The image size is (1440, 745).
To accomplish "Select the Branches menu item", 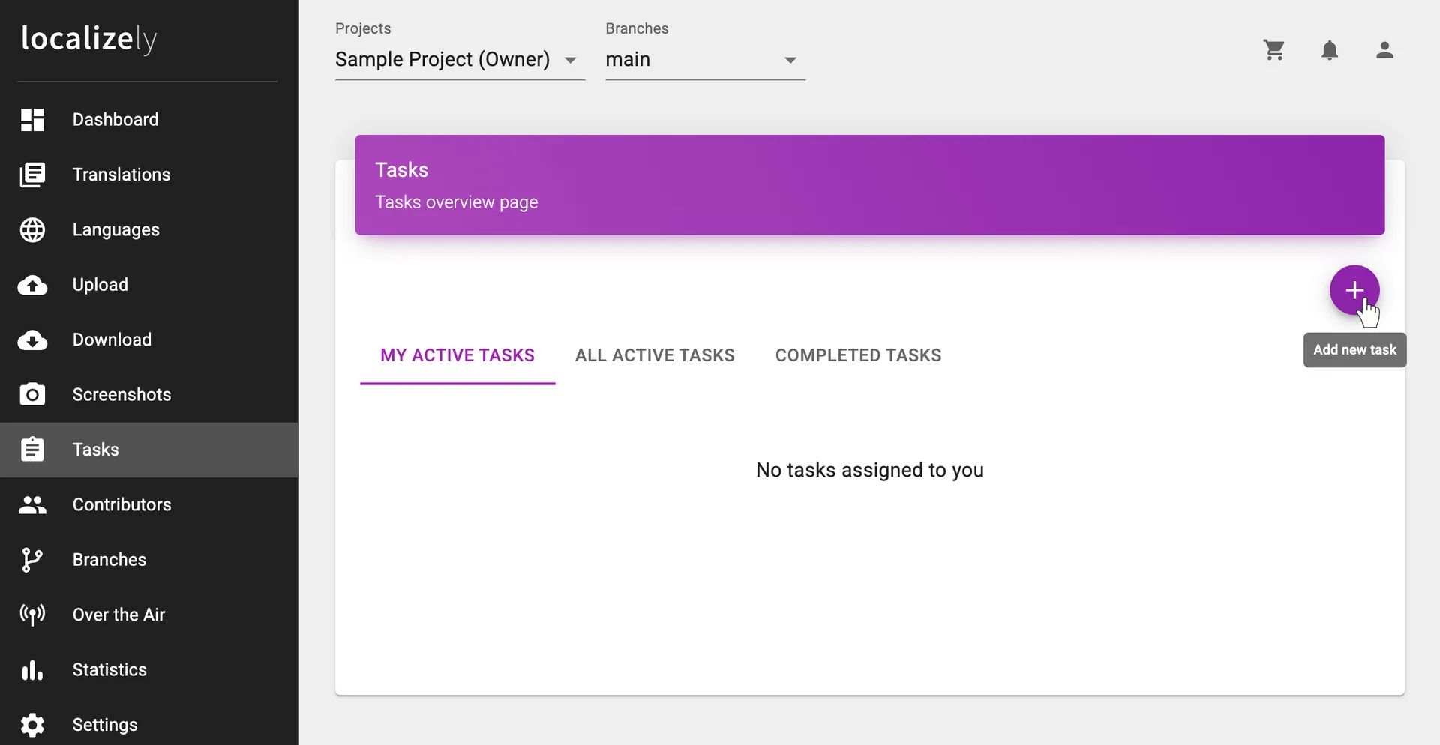I will click(109, 559).
